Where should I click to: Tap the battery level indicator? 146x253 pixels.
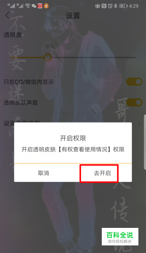click(123, 6)
